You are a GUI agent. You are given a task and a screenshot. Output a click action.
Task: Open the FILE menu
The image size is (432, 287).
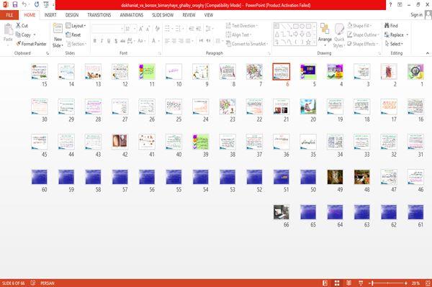(x=9, y=15)
